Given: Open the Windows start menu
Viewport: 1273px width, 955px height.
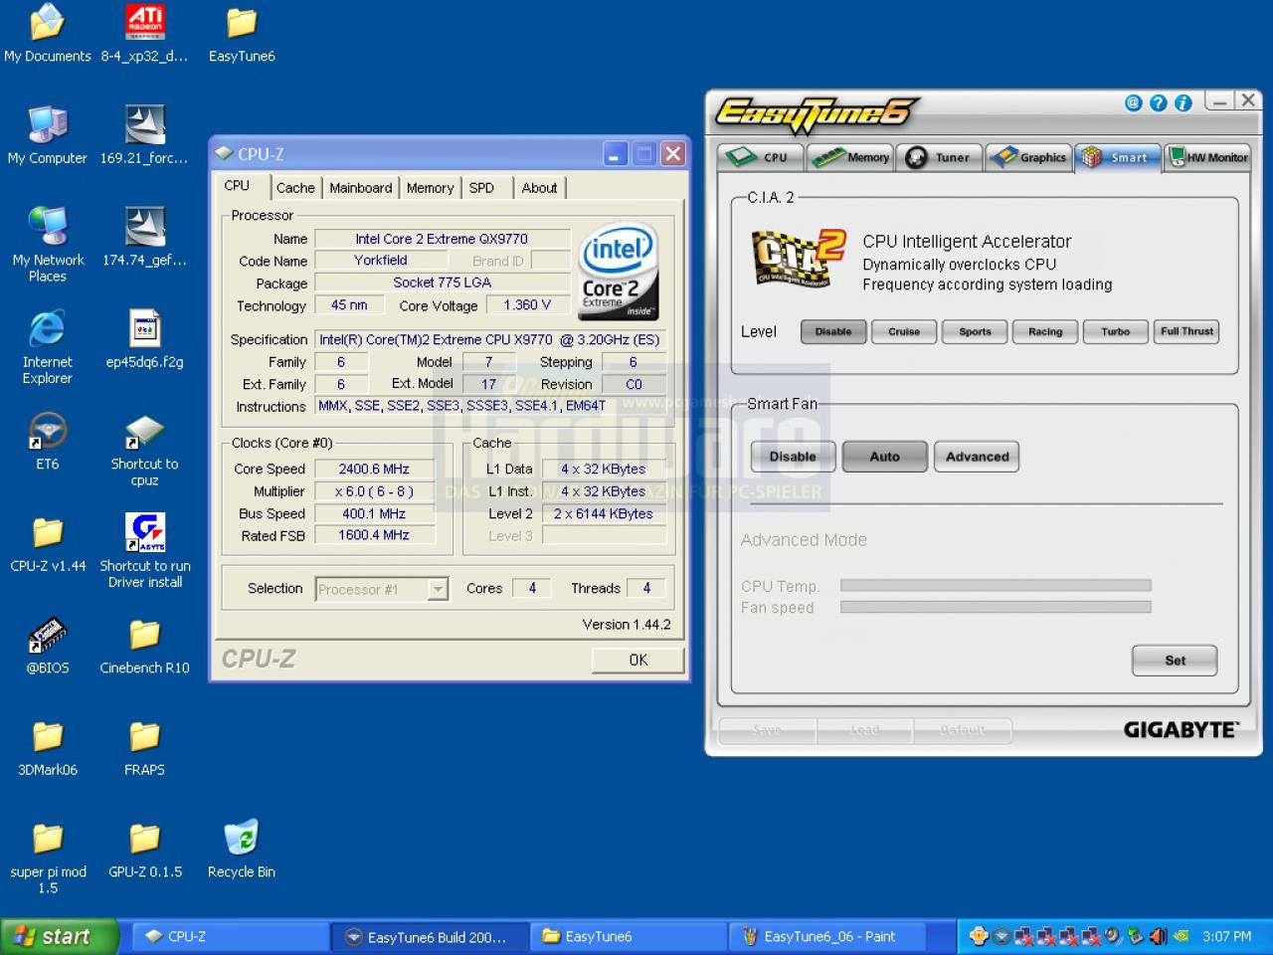Looking at the screenshot, I should [x=58, y=936].
